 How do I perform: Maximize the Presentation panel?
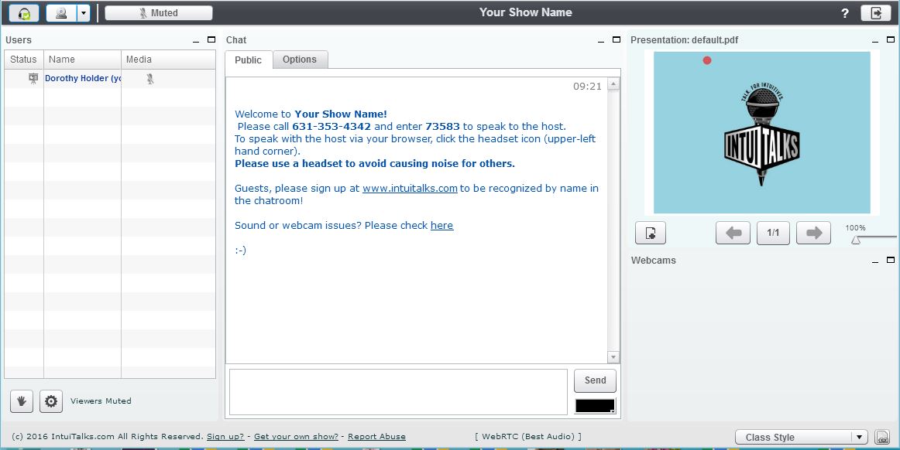[x=890, y=39]
